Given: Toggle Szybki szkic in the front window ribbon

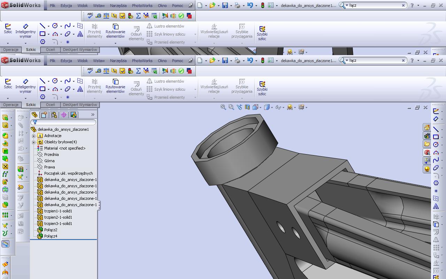Looking at the screenshot, I should coord(262,88).
